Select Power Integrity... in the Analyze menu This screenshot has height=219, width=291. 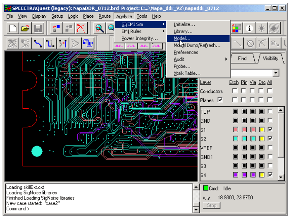point(139,38)
